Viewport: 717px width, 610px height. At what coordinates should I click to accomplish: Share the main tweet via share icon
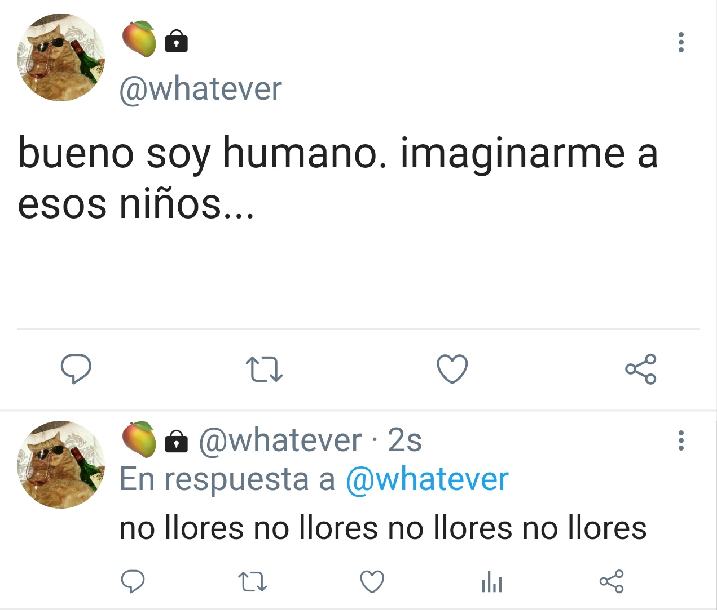[x=641, y=369]
